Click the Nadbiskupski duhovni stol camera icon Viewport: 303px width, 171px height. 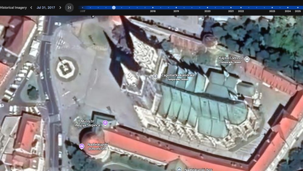[82, 146]
